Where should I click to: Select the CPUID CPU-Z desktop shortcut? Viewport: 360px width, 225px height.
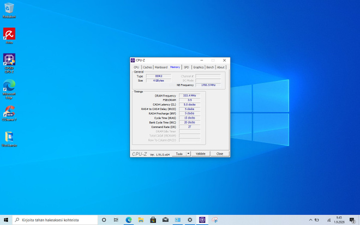tap(9, 63)
